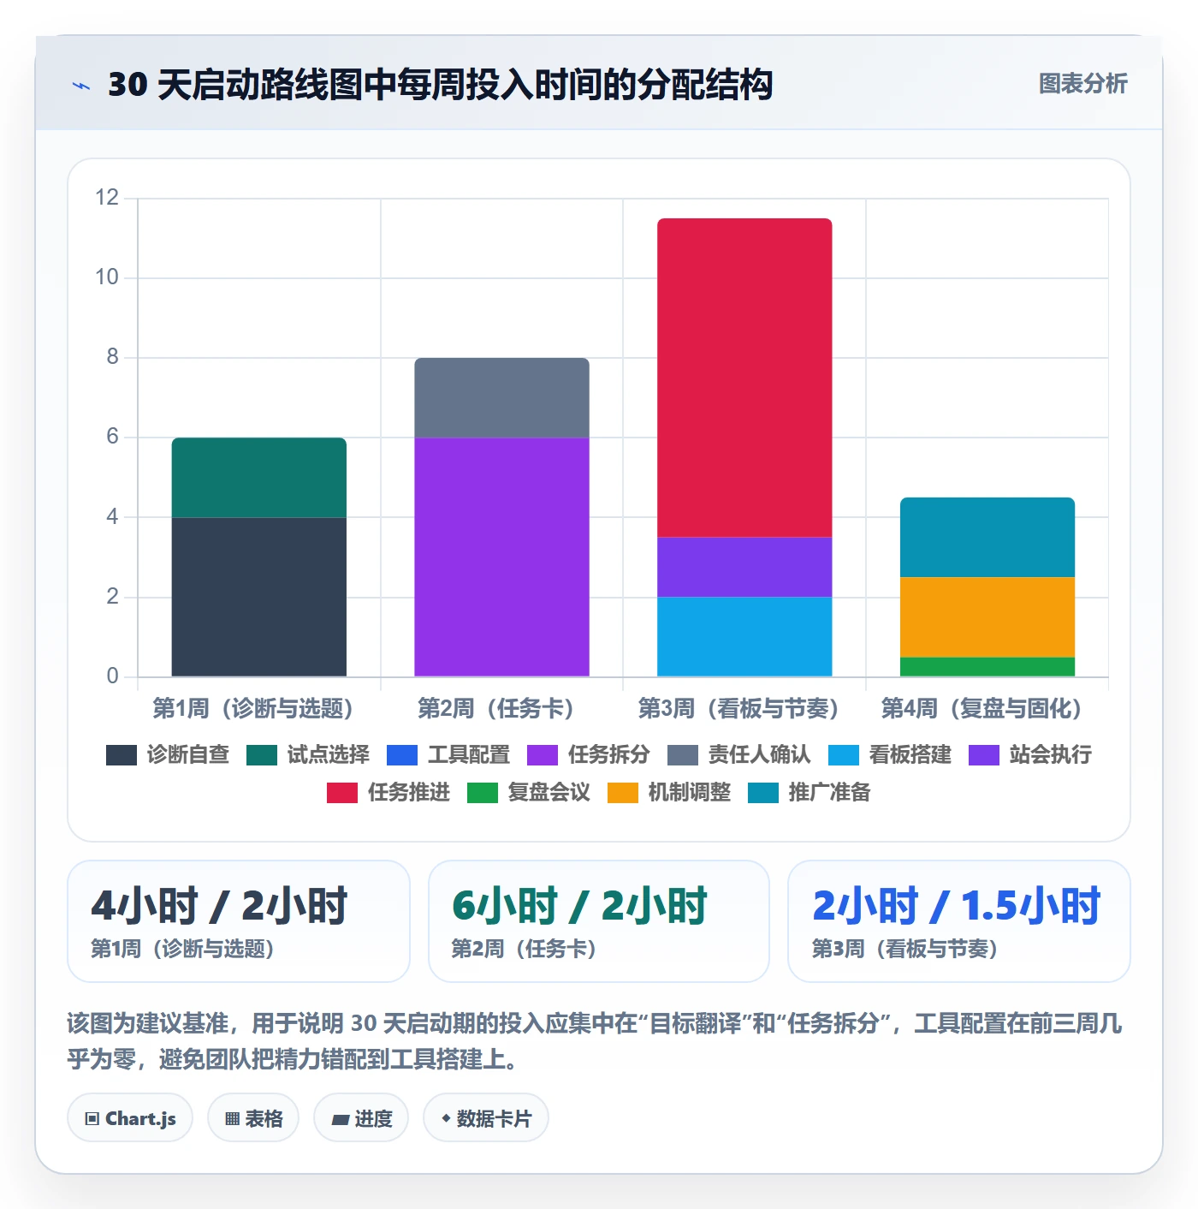The image size is (1198, 1209).
Task: Select the 第3周（看板与节奏）axis label
Action: pos(738,709)
